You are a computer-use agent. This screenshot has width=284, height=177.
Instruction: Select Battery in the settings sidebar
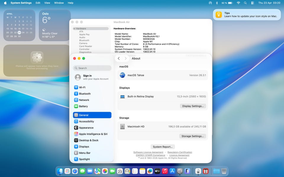point(92,106)
